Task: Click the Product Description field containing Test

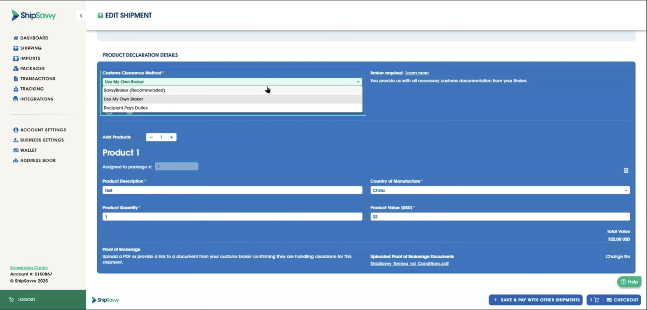Action: click(x=232, y=190)
